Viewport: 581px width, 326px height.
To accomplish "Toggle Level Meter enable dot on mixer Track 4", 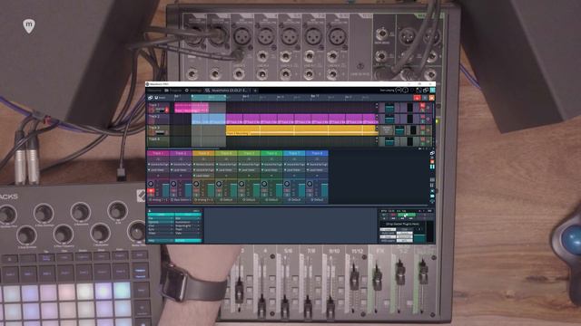I will click(x=216, y=170).
